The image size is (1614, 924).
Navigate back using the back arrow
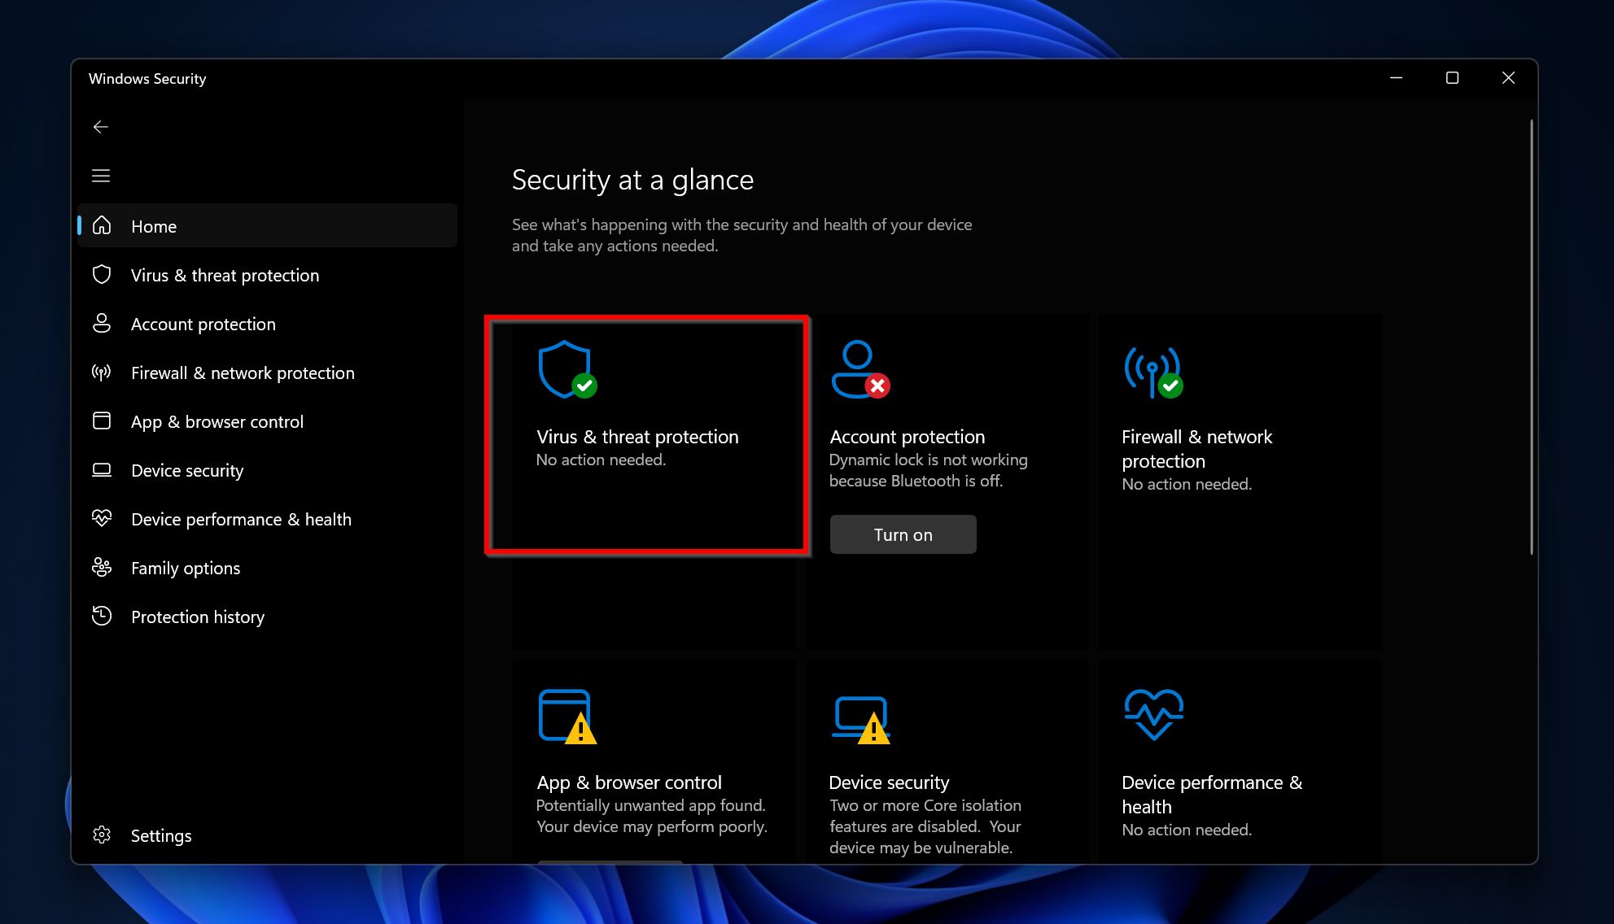[100, 125]
